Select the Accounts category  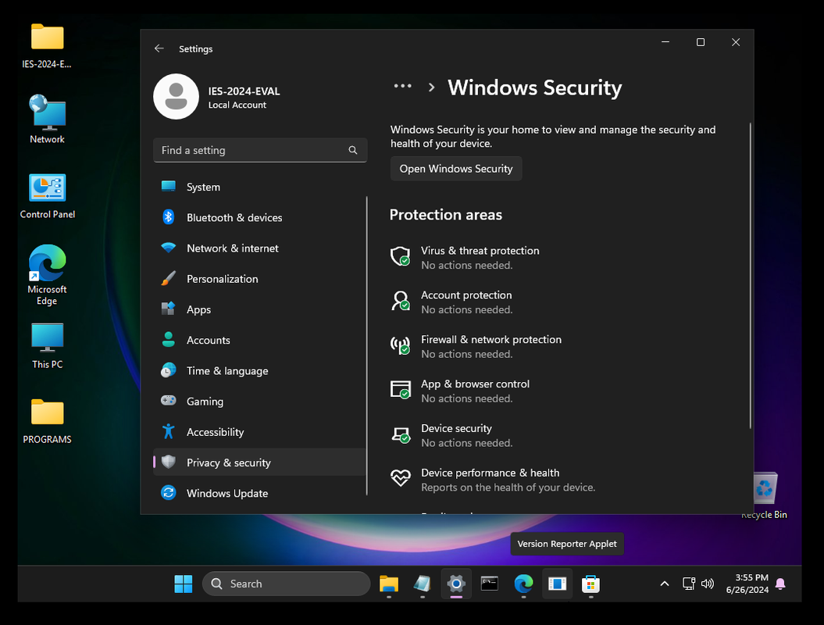(259, 340)
